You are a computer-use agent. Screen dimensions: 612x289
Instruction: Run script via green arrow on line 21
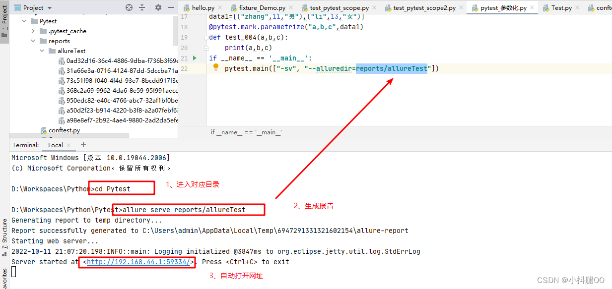point(195,58)
